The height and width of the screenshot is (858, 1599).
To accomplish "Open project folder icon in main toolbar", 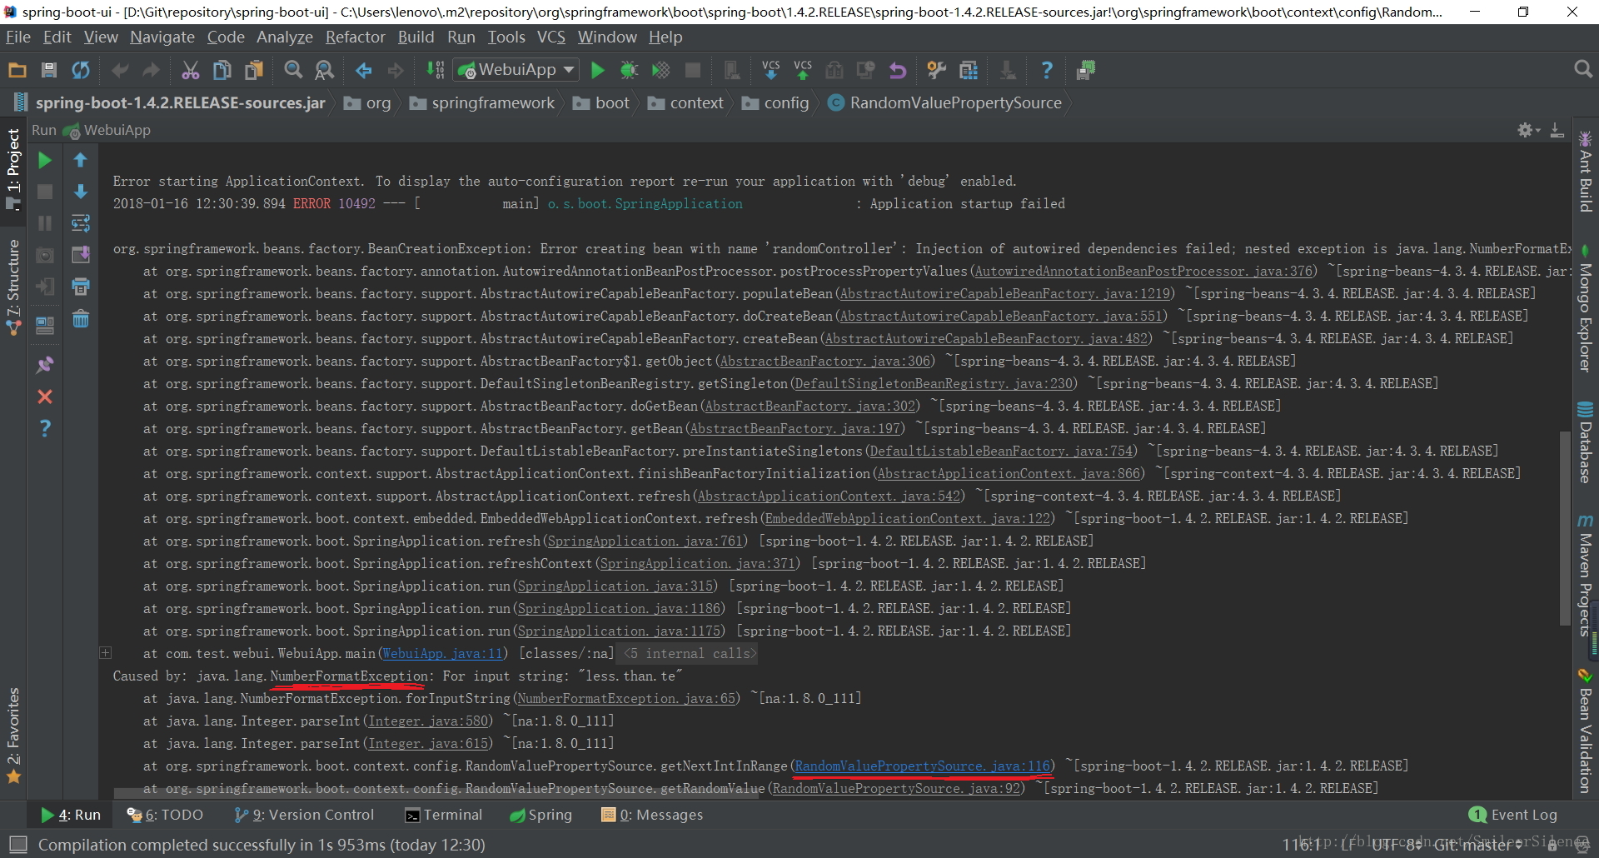I will pyautogui.click(x=17, y=71).
